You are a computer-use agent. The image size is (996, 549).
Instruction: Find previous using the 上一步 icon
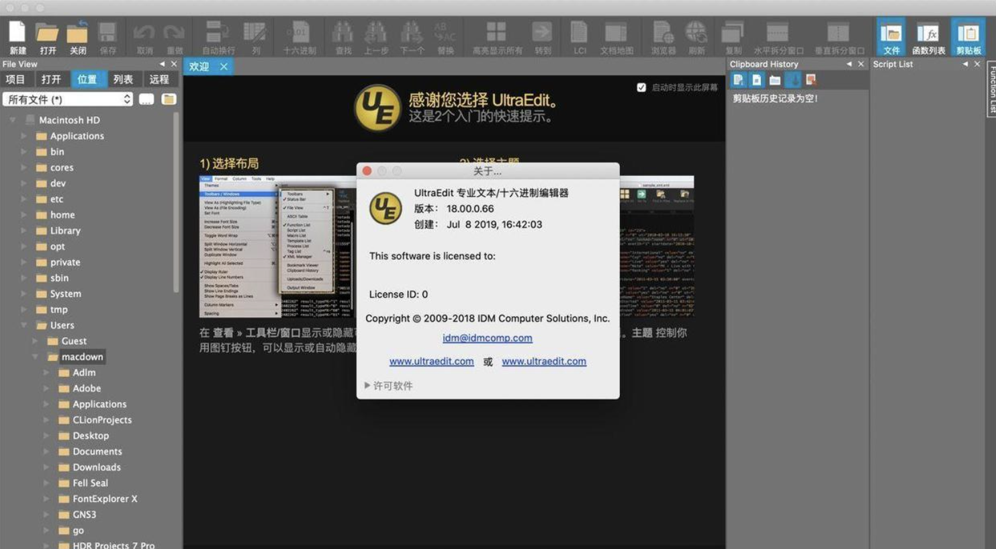(x=376, y=32)
